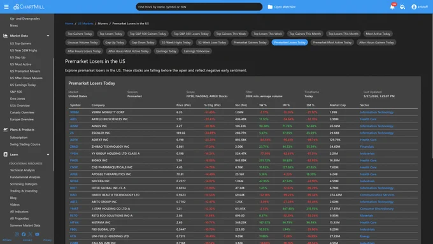433x244 pixels.
Task: Open Technical Analysis in sidebar
Action: coord(22,170)
